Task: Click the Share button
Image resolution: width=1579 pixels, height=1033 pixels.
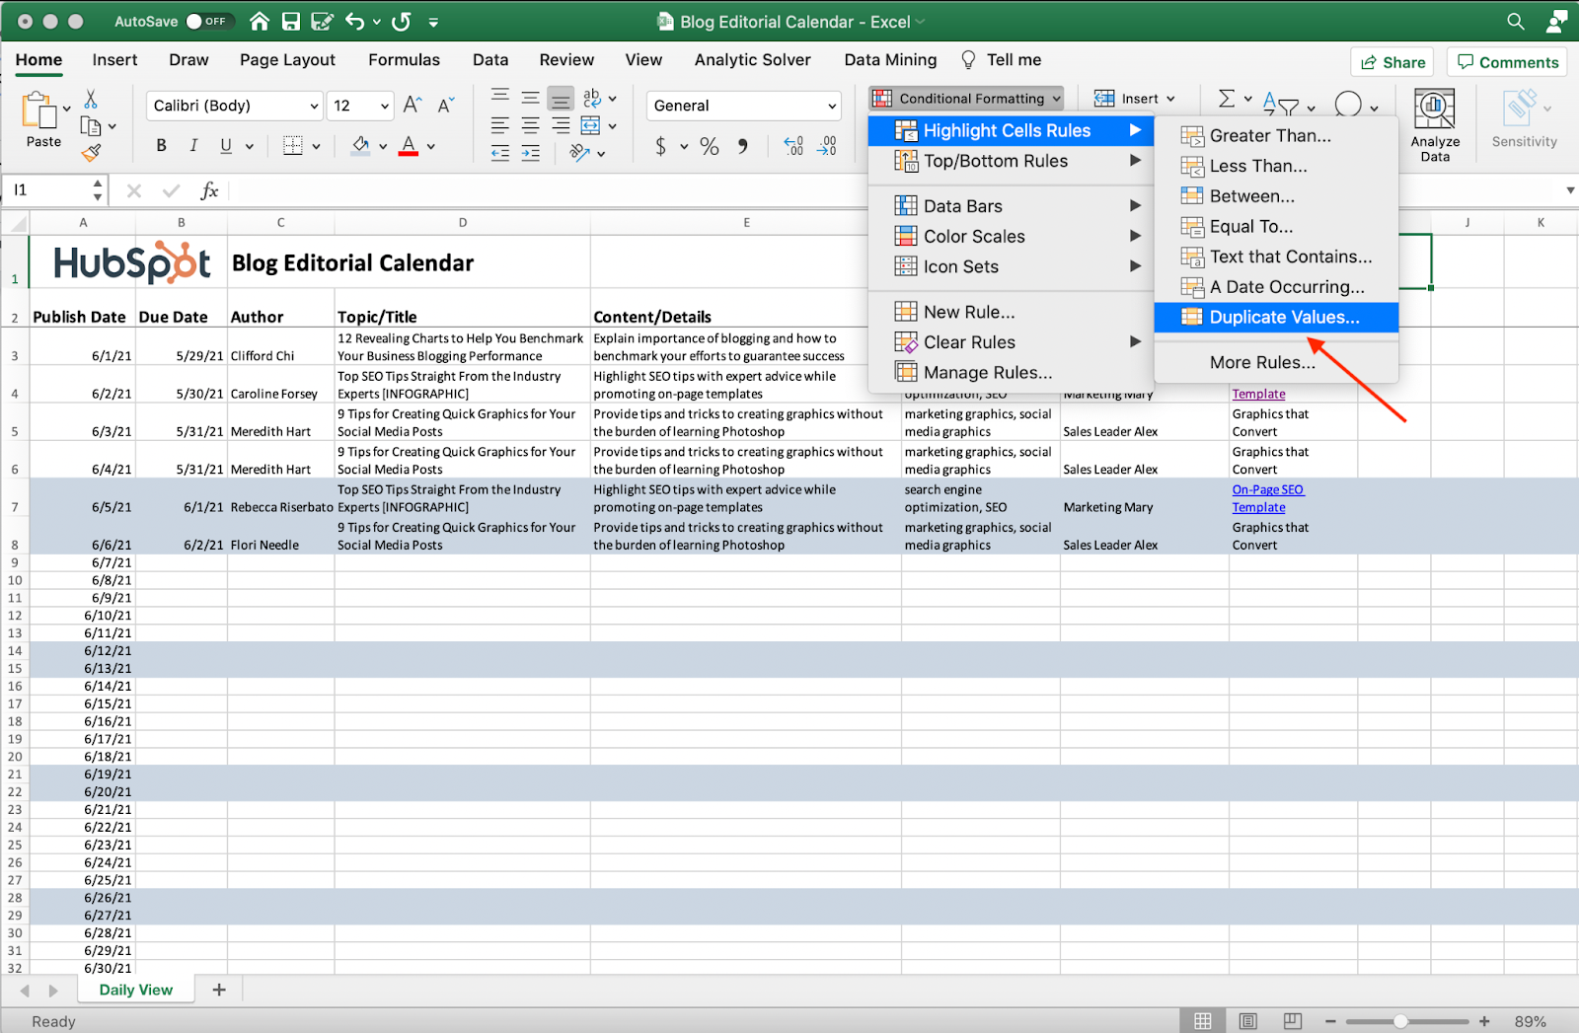Action: click(1392, 62)
